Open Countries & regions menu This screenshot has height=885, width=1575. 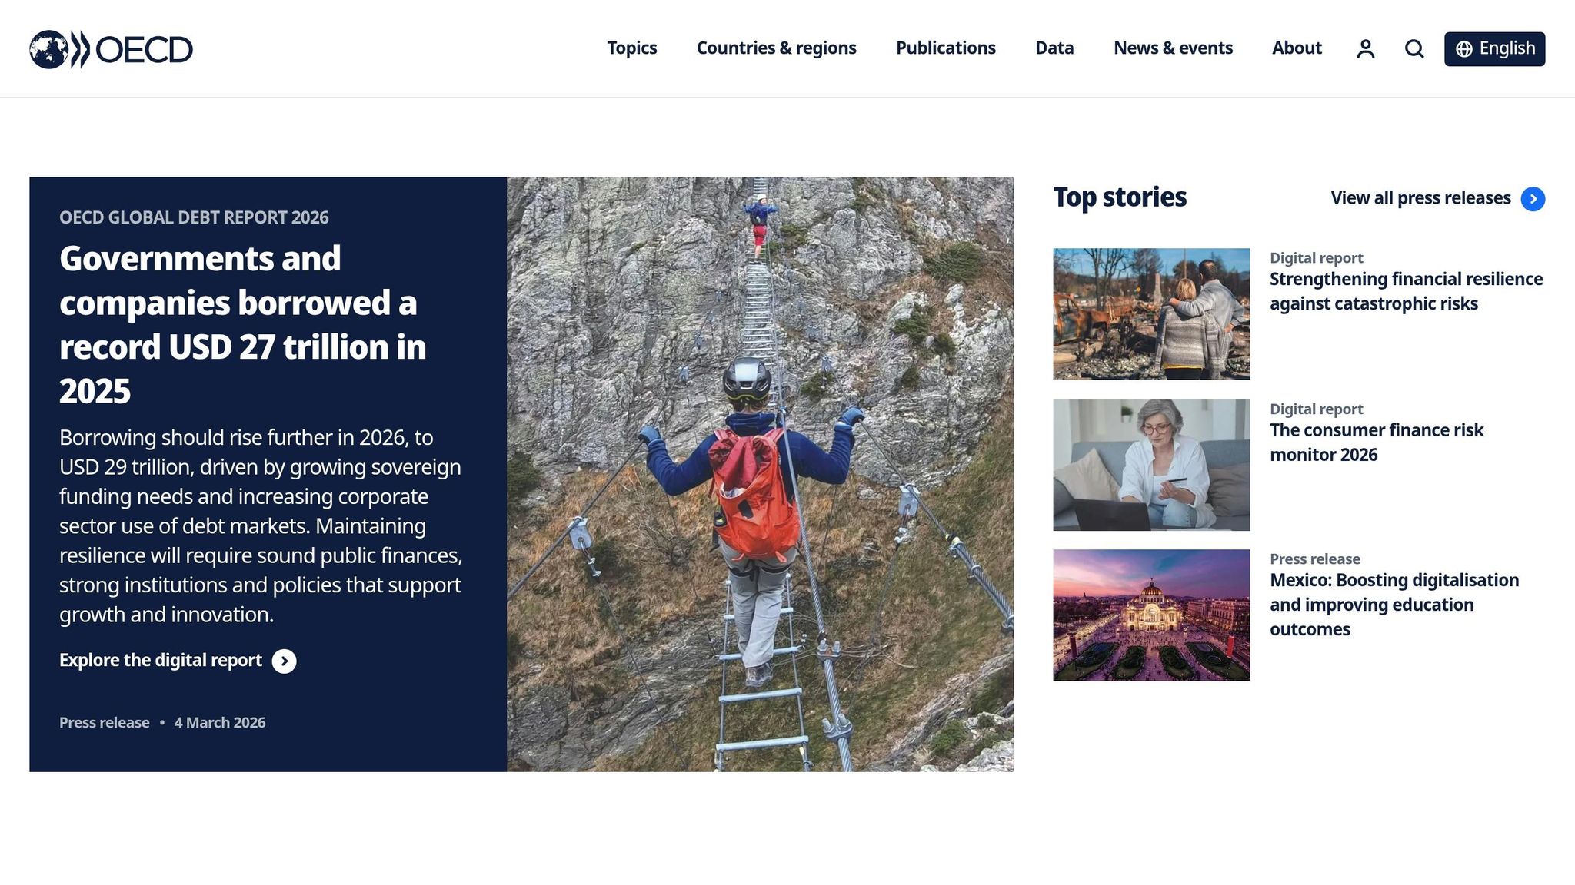point(776,48)
